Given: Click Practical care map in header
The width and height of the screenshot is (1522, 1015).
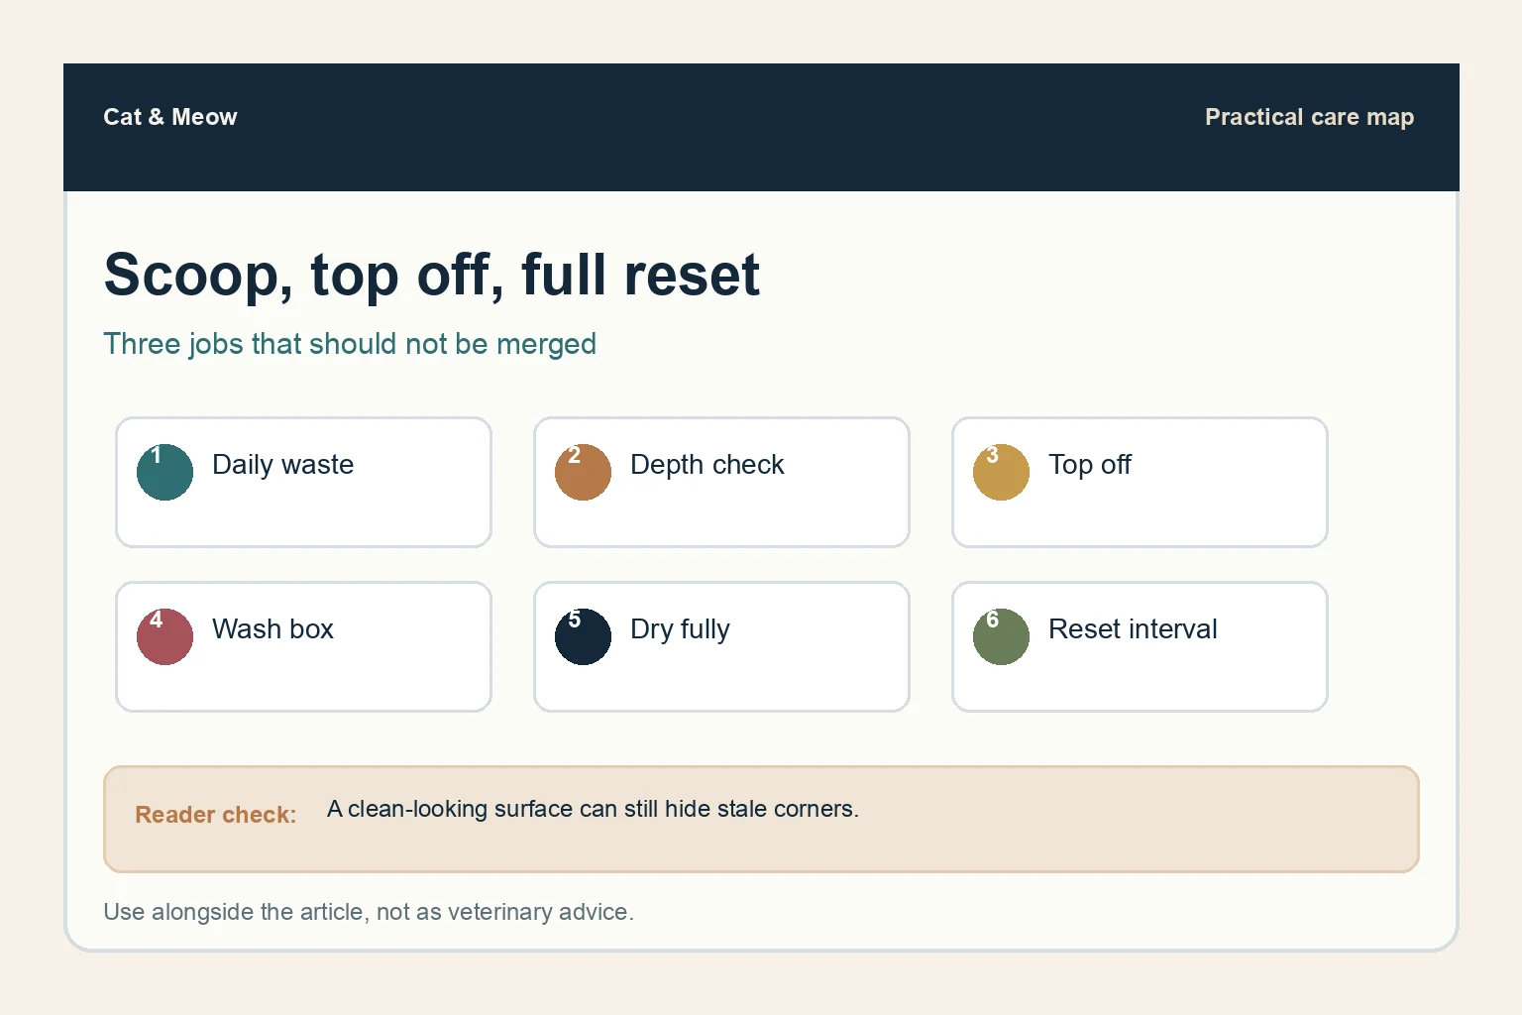Looking at the screenshot, I should pos(1309,117).
